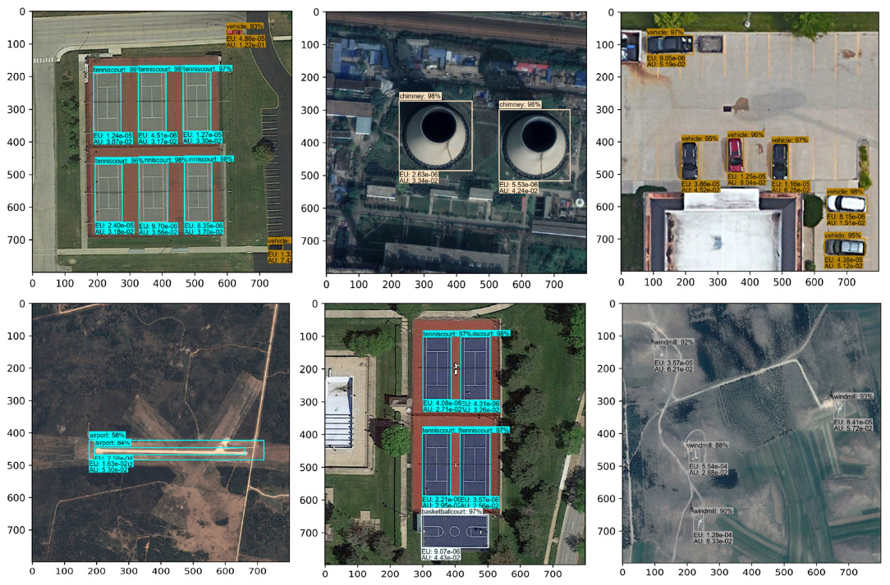Click the windmill: 99% annotation near bottom
890x585 pixels.
(712, 510)
